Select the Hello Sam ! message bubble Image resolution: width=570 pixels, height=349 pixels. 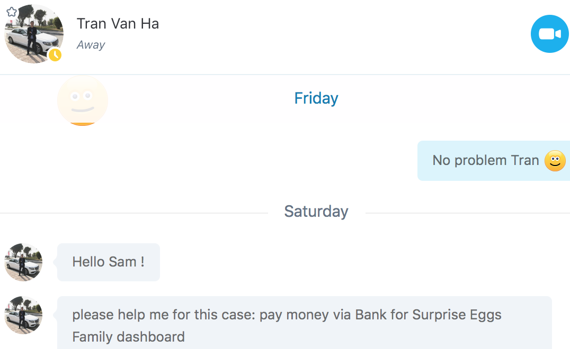point(108,262)
